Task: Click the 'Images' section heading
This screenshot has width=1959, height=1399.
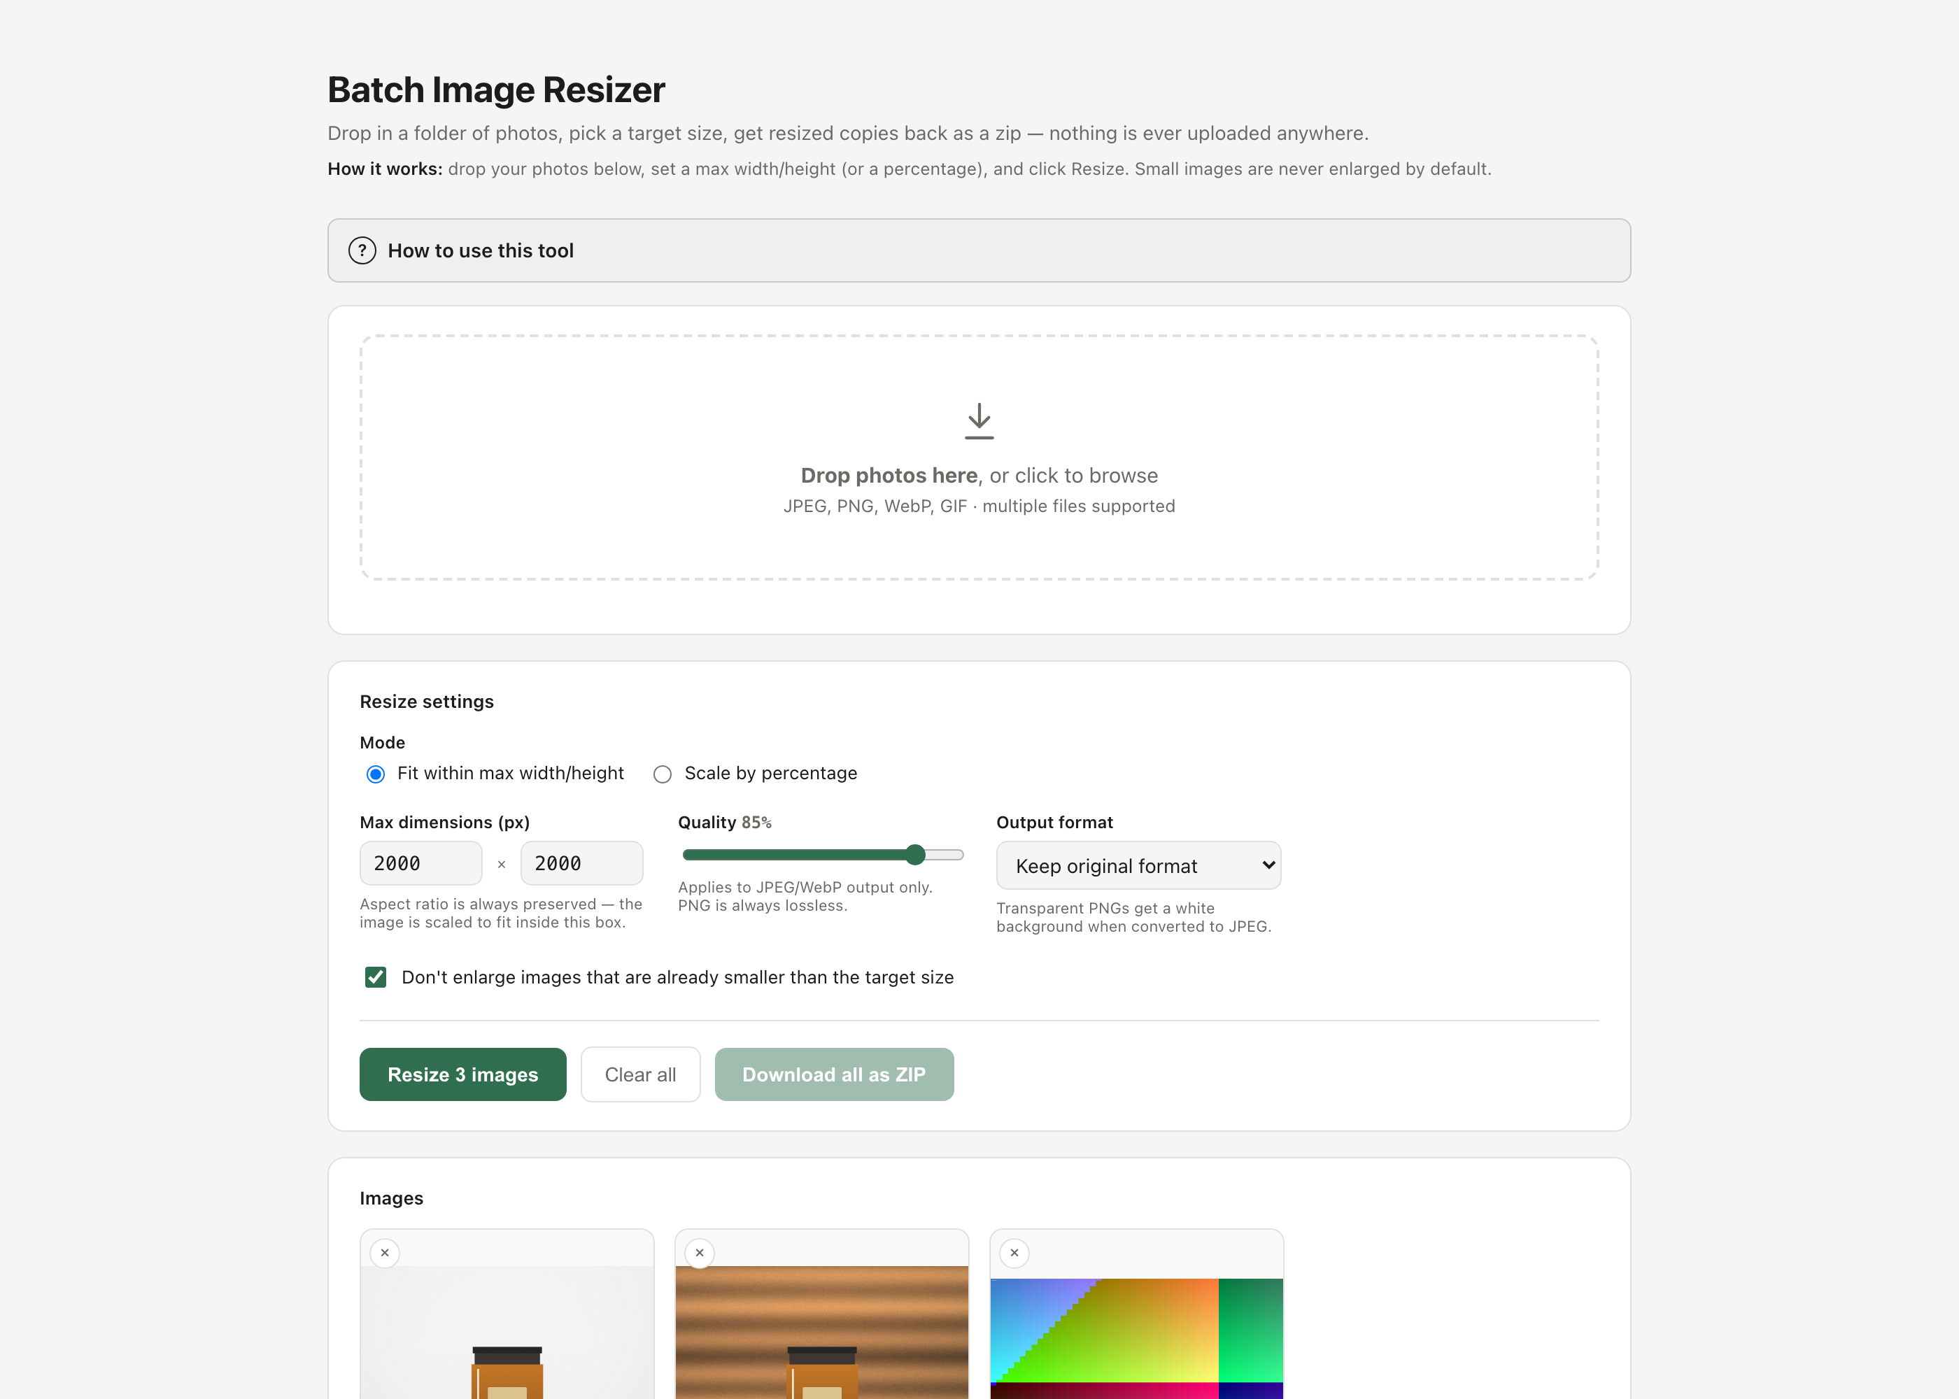Action: point(391,1198)
